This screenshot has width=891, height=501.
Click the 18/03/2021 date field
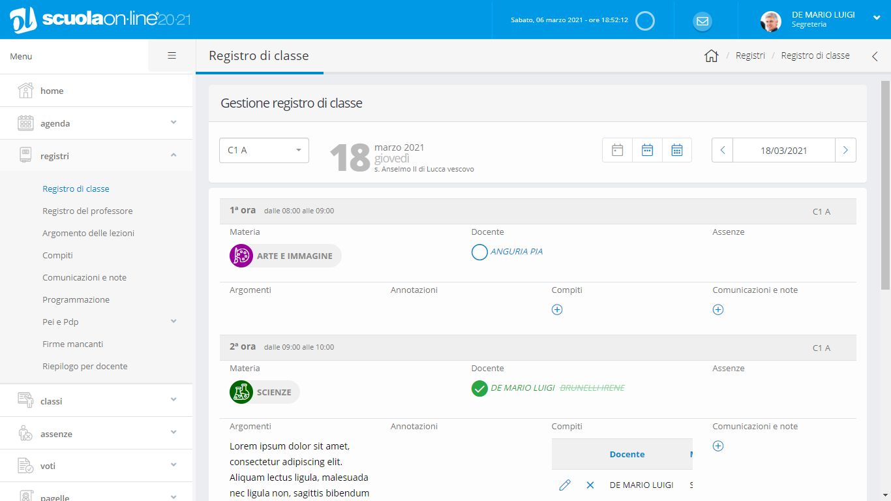[x=783, y=150]
